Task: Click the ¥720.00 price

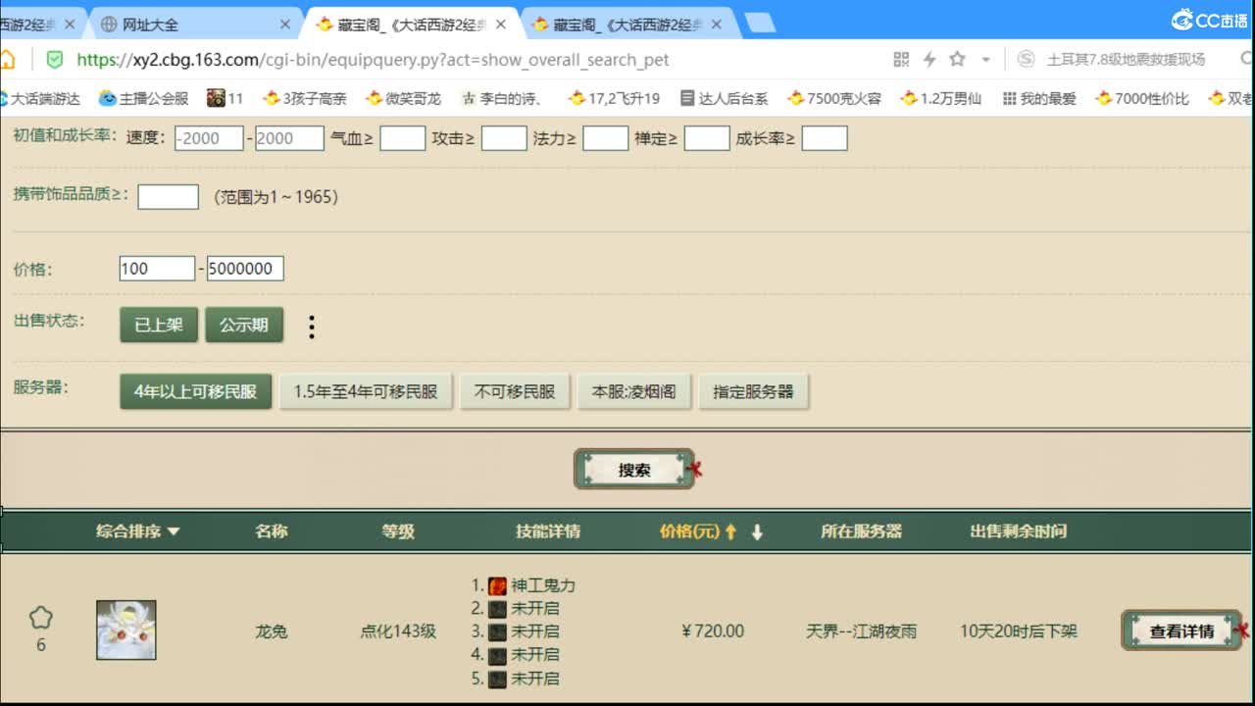Action: pyautogui.click(x=713, y=631)
